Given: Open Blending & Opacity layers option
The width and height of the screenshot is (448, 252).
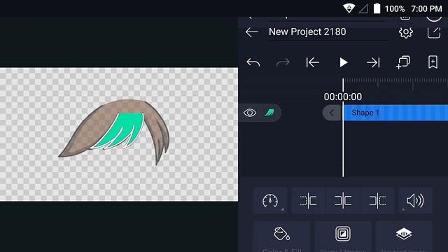Looking at the screenshot, I should (x=404, y=237).
